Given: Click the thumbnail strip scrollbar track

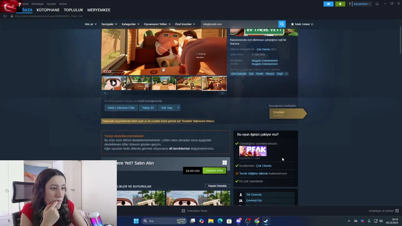Looking at the screenshot, I should tap(164, 93).
